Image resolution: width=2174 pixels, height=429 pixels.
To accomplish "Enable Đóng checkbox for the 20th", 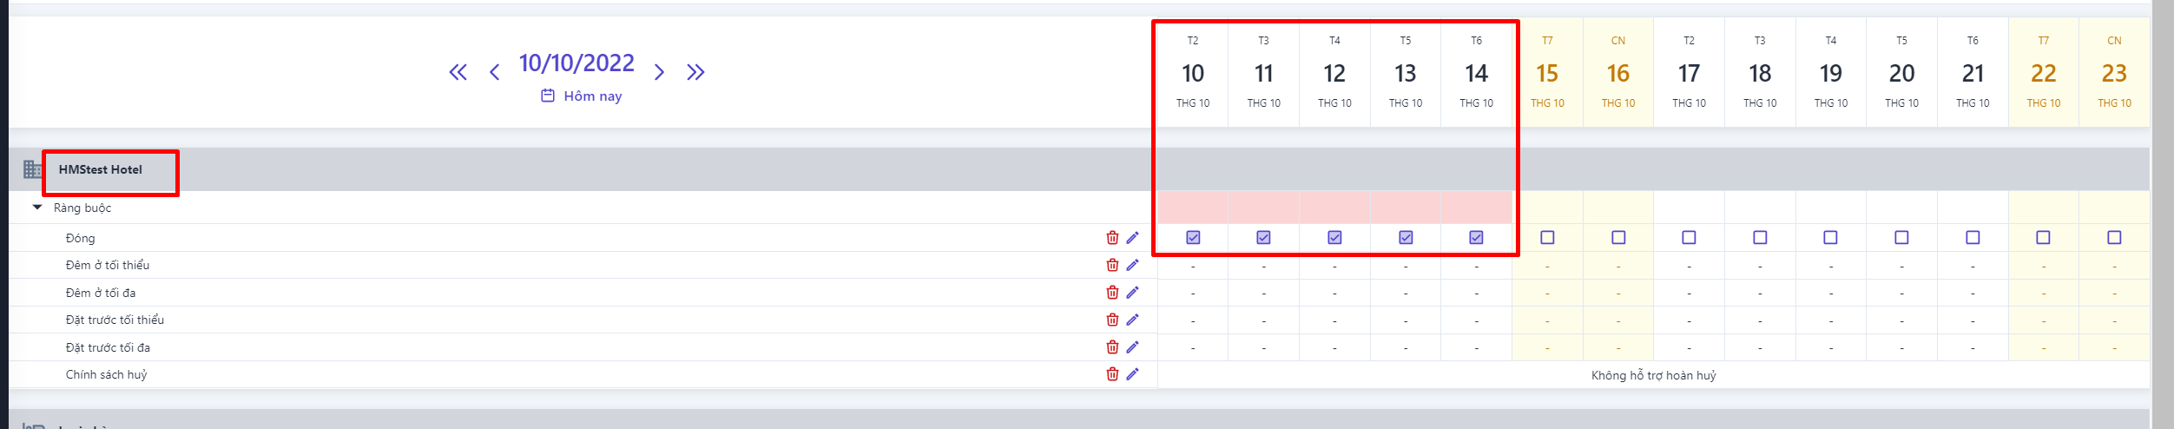I will point(1901,238).
